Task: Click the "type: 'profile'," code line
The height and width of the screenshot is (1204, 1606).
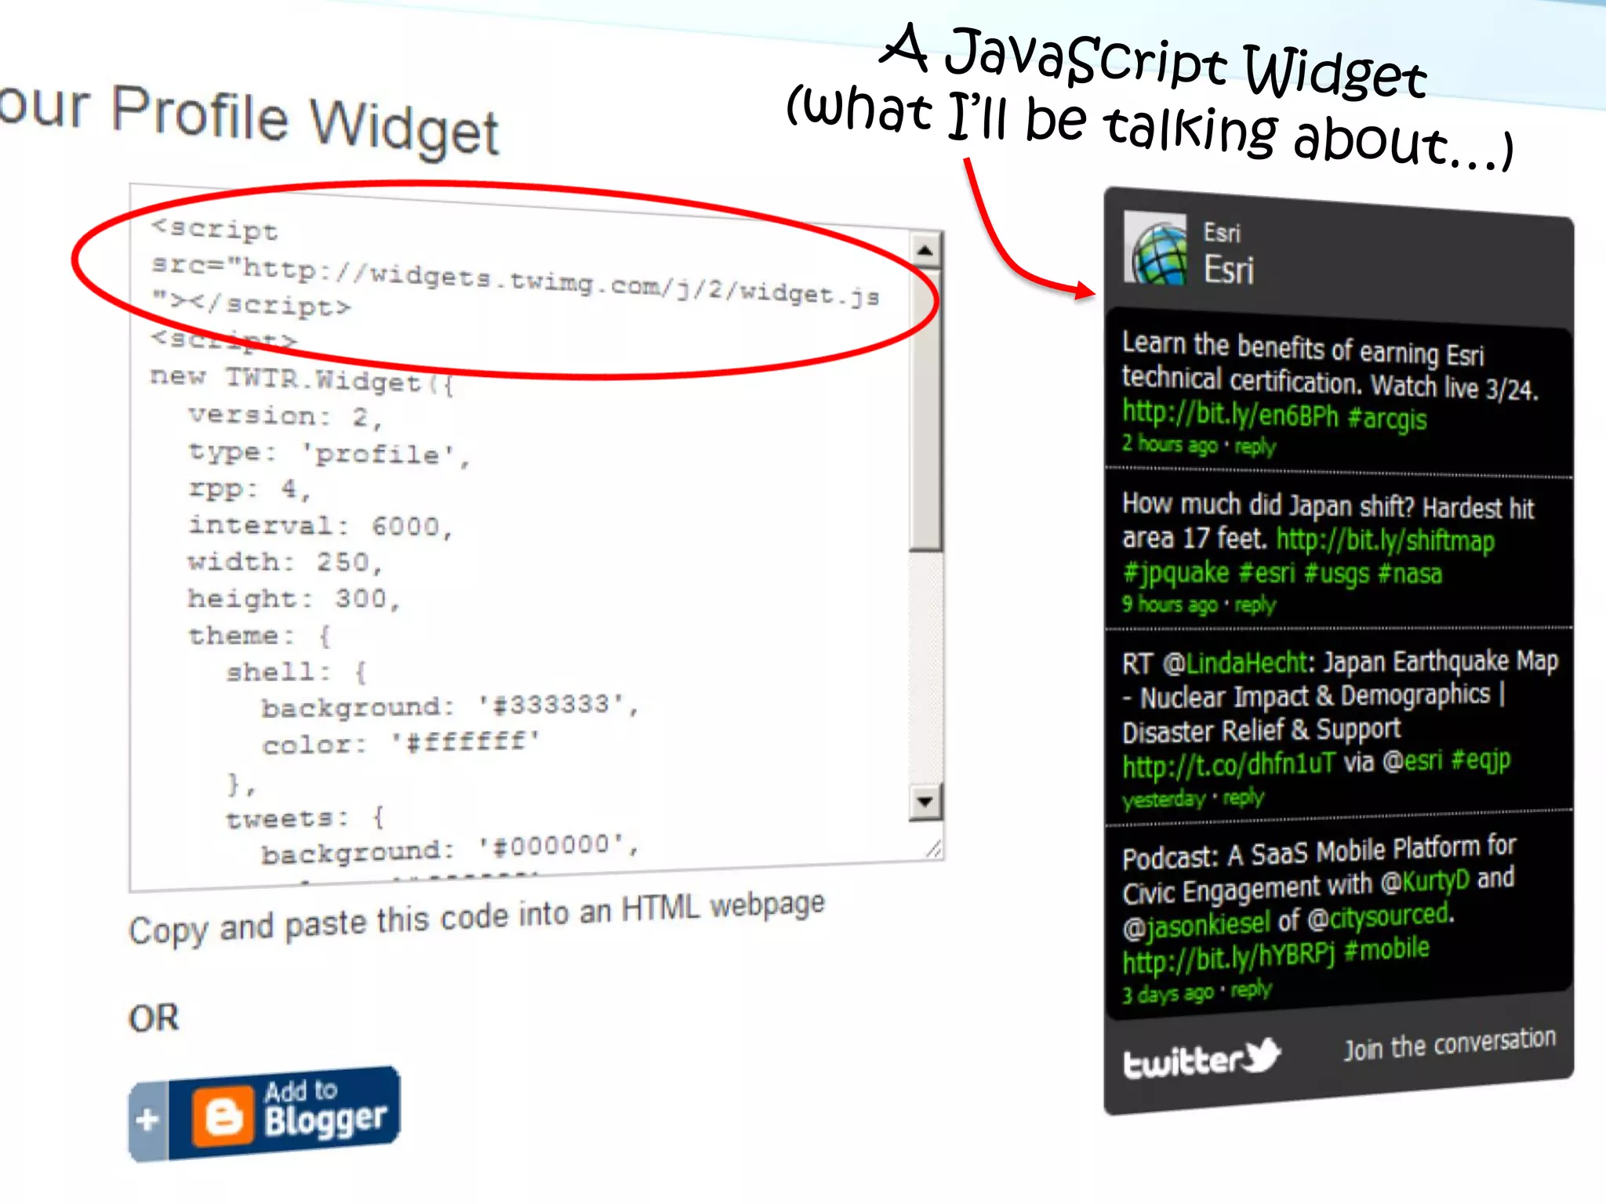Action: coord(329,453)
